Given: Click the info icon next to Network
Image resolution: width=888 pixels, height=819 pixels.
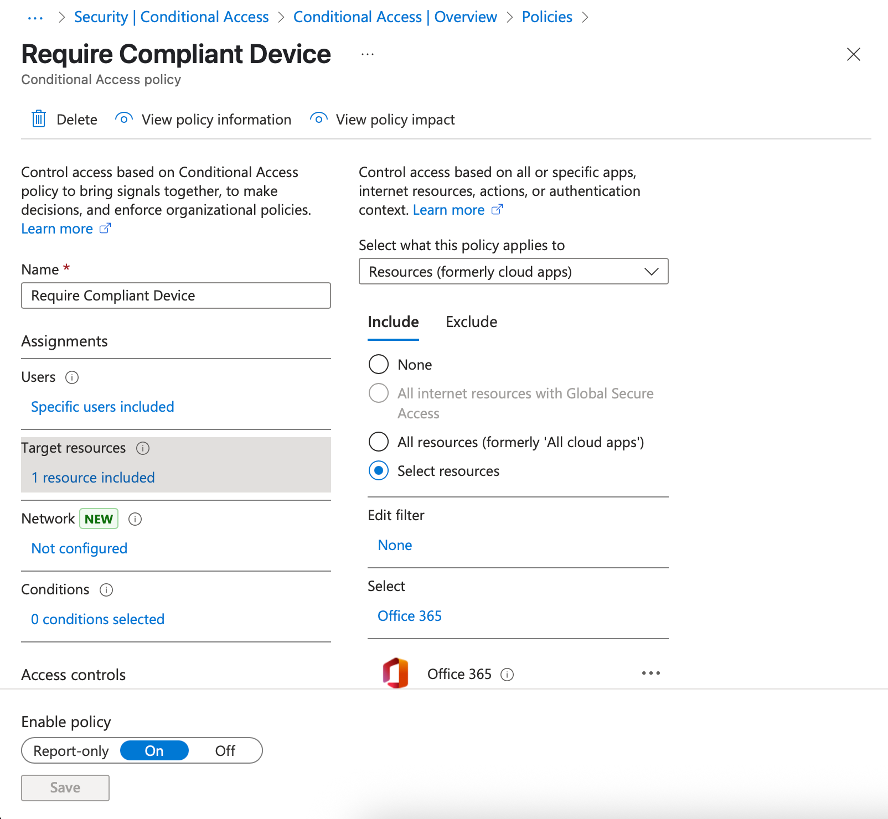Looking at the screenshot, I should (135, 519).
